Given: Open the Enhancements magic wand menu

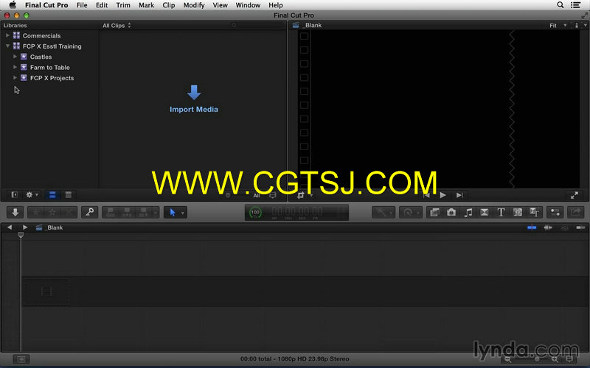Looking at the screenshot, I should 383,213.
